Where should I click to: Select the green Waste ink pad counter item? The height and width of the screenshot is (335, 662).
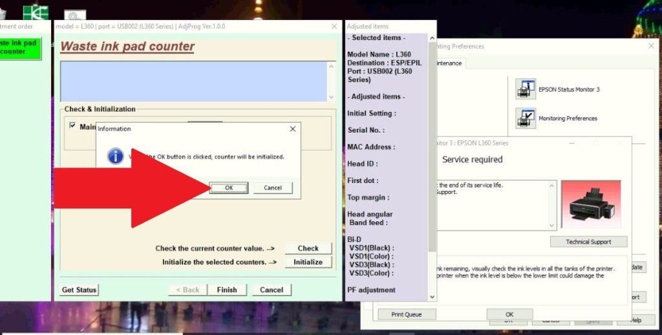19,47
